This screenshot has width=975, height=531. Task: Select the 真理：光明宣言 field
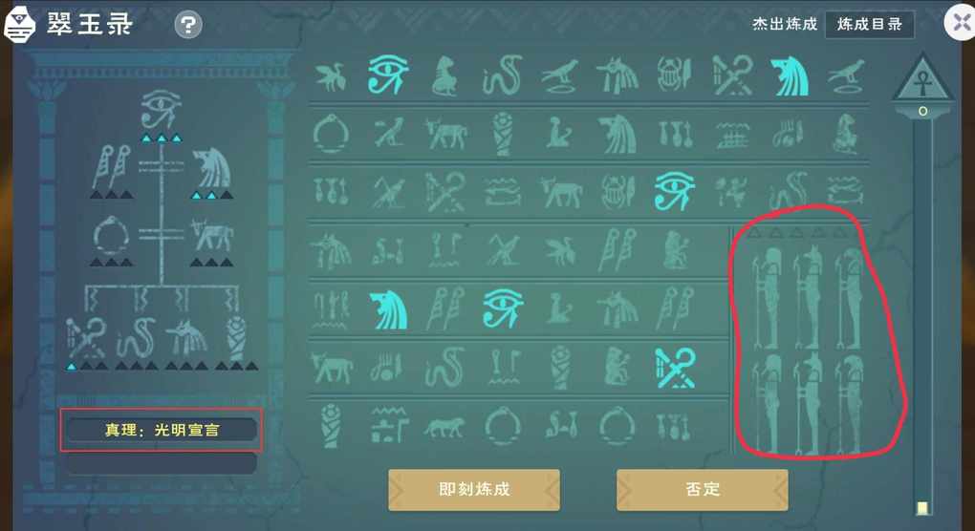161,430
